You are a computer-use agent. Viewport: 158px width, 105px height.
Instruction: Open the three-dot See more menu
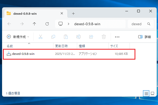[117, 37]
